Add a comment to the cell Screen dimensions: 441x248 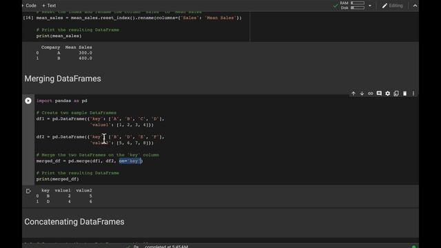pos(379,94)
